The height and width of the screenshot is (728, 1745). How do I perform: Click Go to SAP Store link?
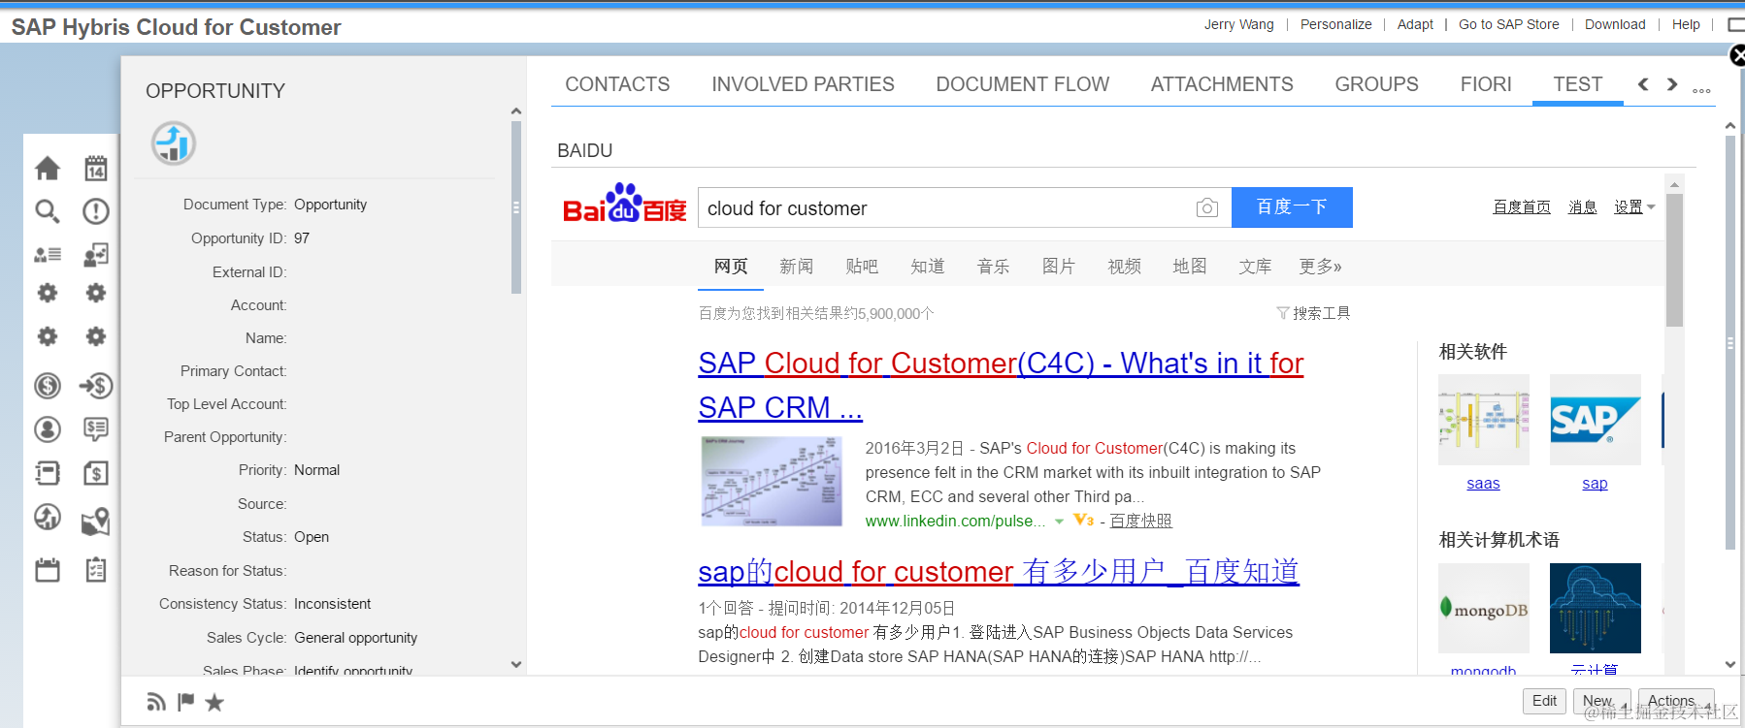[x=1508, y=24]
